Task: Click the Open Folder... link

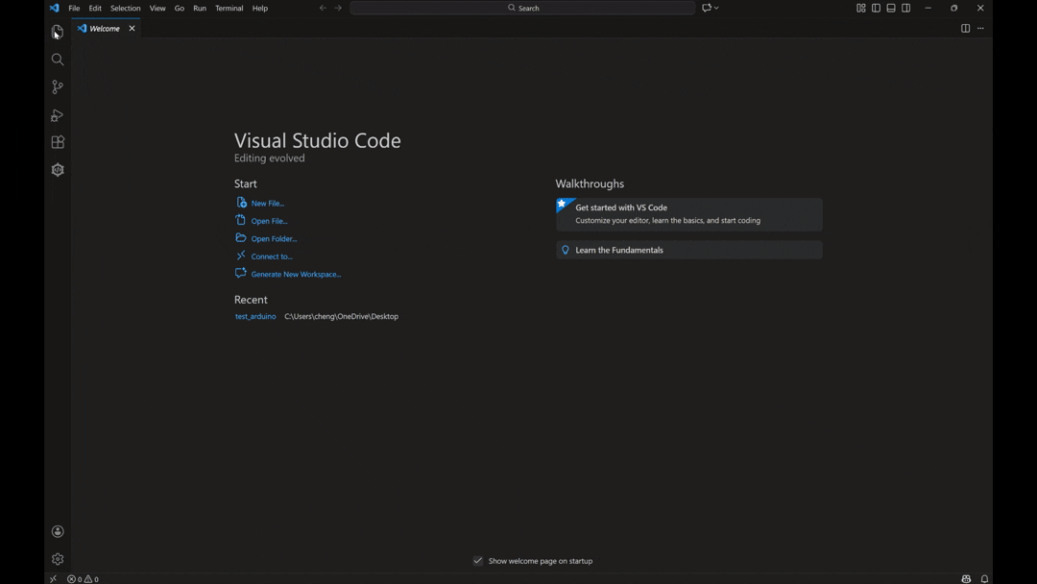Action: (x=274, y=239)
